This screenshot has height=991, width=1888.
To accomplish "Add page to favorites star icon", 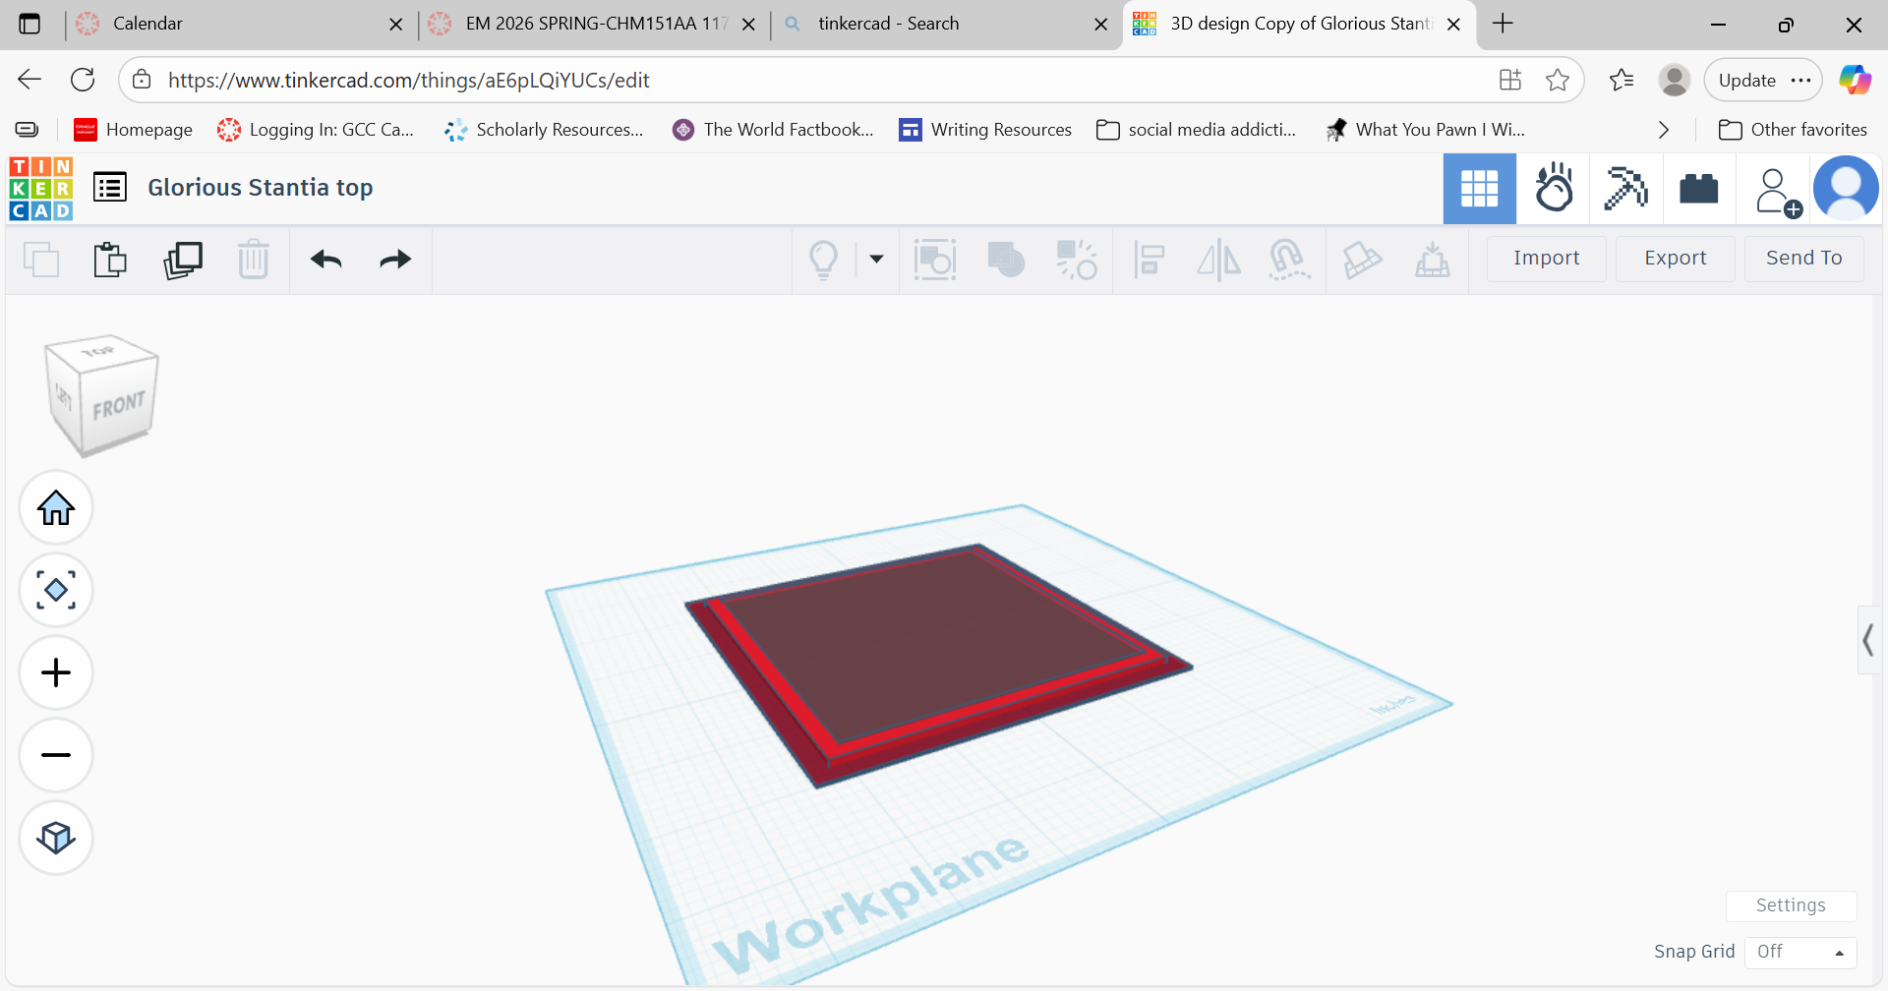I will 1558,80.
